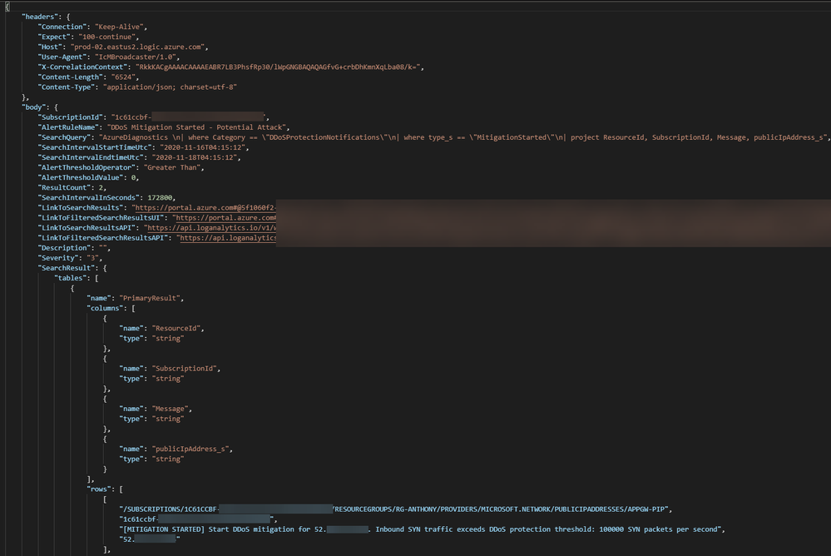Select the User-Agent value IcMBroadcaster/1.0
831x556 pixels.
(x=136, y=57)
